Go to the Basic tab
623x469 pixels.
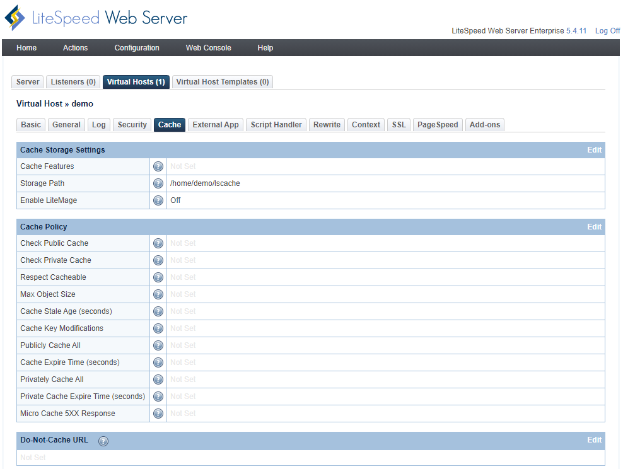tap(31, 125)
